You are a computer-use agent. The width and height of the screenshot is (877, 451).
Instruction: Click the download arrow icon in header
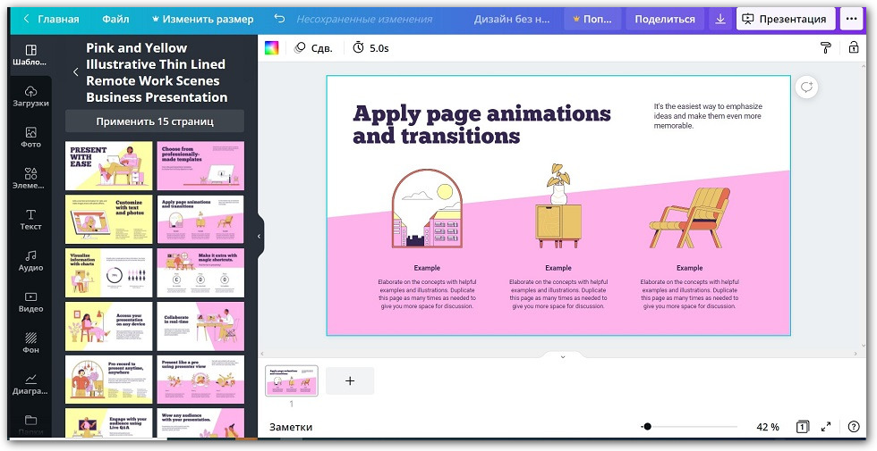721,19
